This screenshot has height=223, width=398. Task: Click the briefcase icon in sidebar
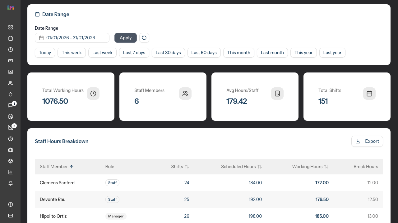11,150
